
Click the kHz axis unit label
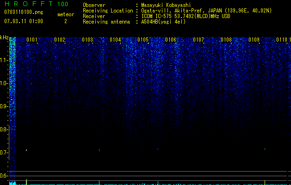coord(4,38)
